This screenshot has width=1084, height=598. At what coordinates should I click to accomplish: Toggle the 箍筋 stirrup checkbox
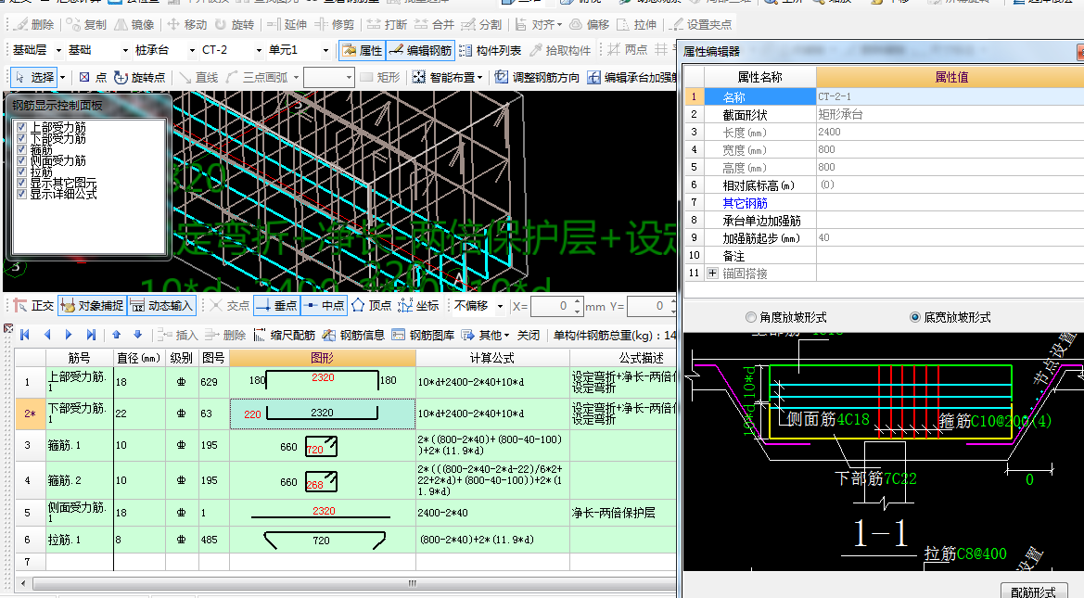[21, 149]
